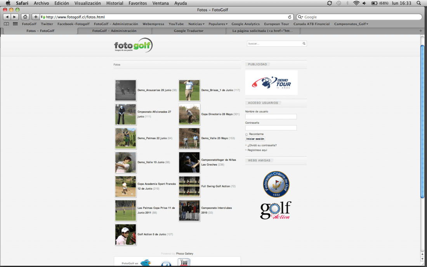Image resolution: width=427 pixels, height=267 pixels.
Task: Open the Demo_Araucarias 29 junio thumbnail
Action: point(125,90)
